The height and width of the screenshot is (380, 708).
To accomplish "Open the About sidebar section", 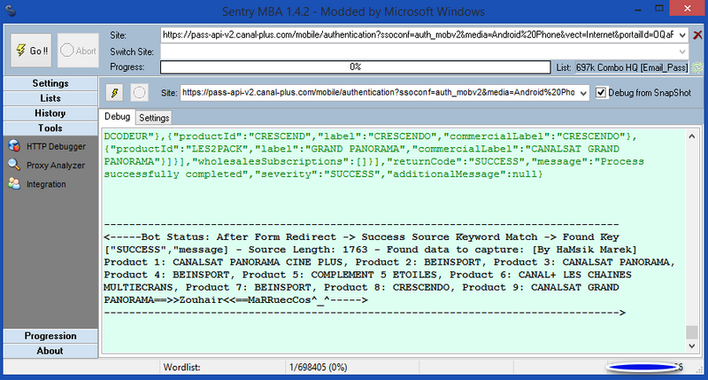I will coord(50,351).
